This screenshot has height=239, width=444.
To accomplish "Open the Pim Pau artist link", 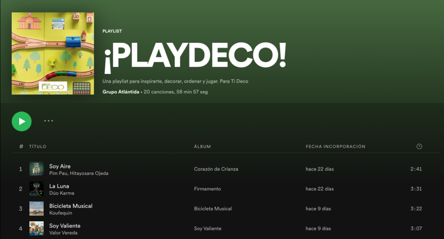I will click(59, 173).
